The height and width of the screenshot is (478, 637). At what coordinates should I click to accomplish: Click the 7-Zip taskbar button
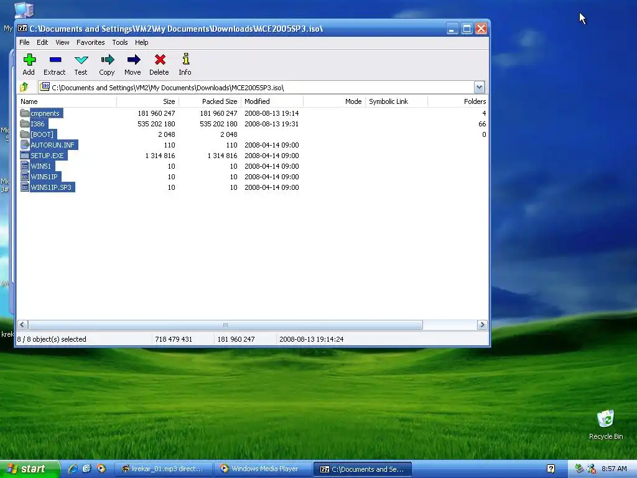(363, 469)
